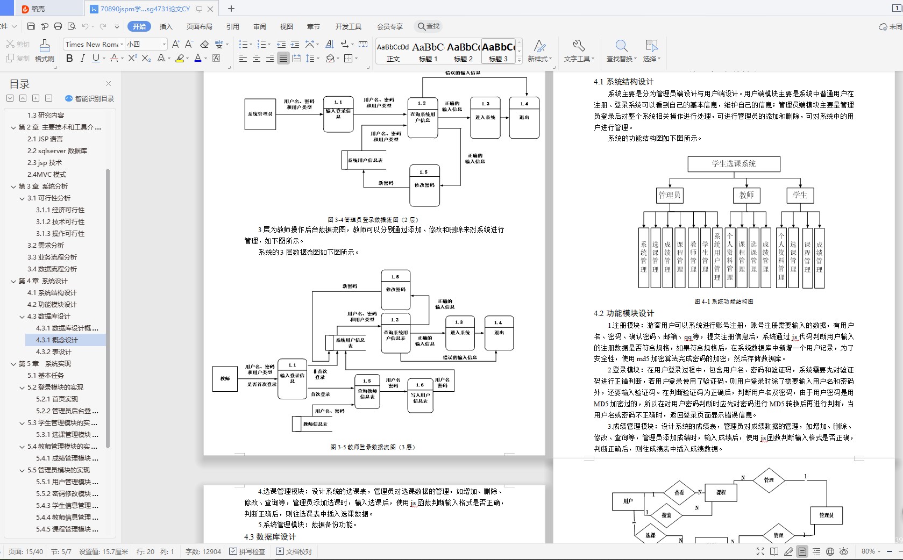Viewport: 903px width, 560px height.
Task: Decrease paragraph indent
Action: 281,44
